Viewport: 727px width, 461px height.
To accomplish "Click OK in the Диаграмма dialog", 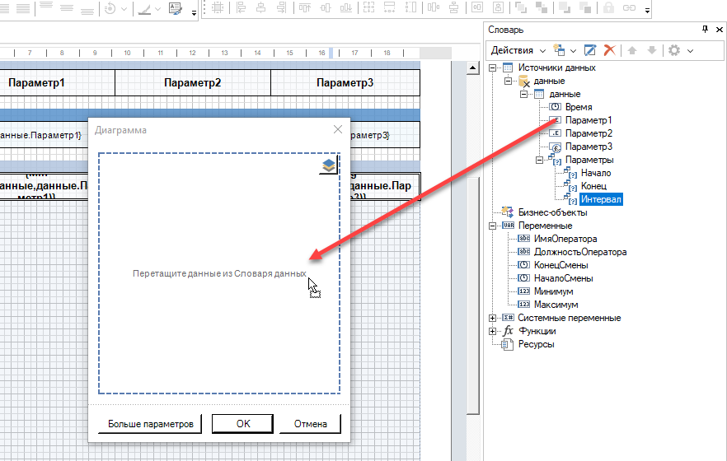I will 242,423.
